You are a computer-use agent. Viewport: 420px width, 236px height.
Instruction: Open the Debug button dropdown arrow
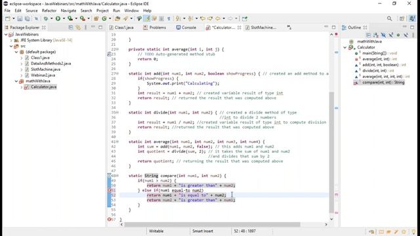(51, 19)
